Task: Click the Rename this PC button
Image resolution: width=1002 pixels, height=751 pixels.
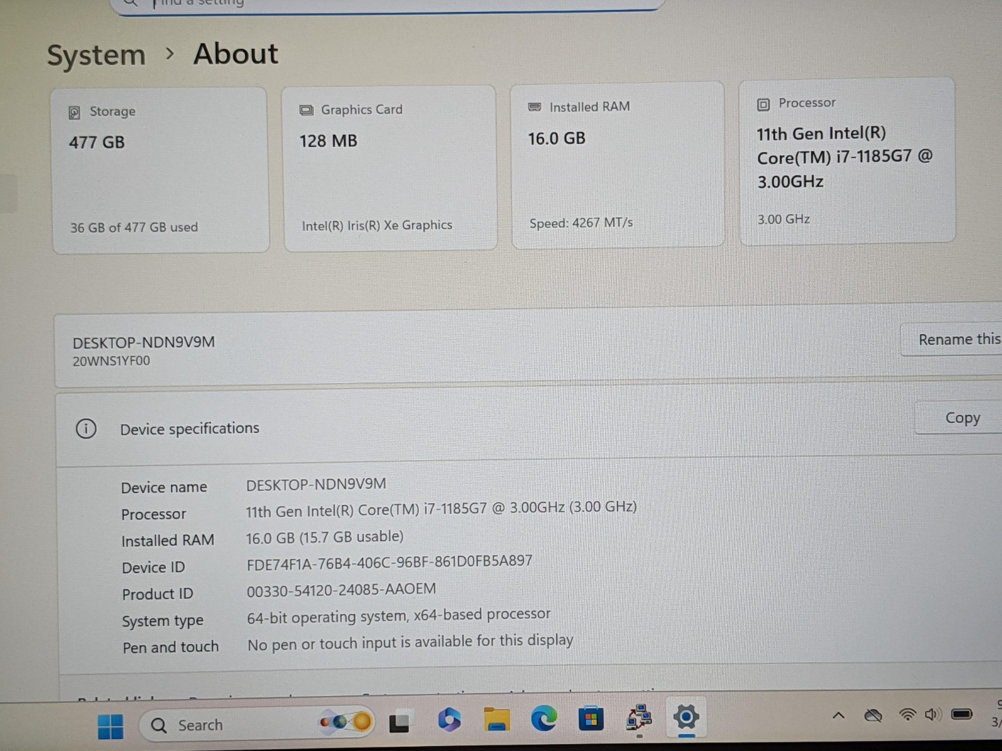Action: pyautogui.click(x=952, y=340)
